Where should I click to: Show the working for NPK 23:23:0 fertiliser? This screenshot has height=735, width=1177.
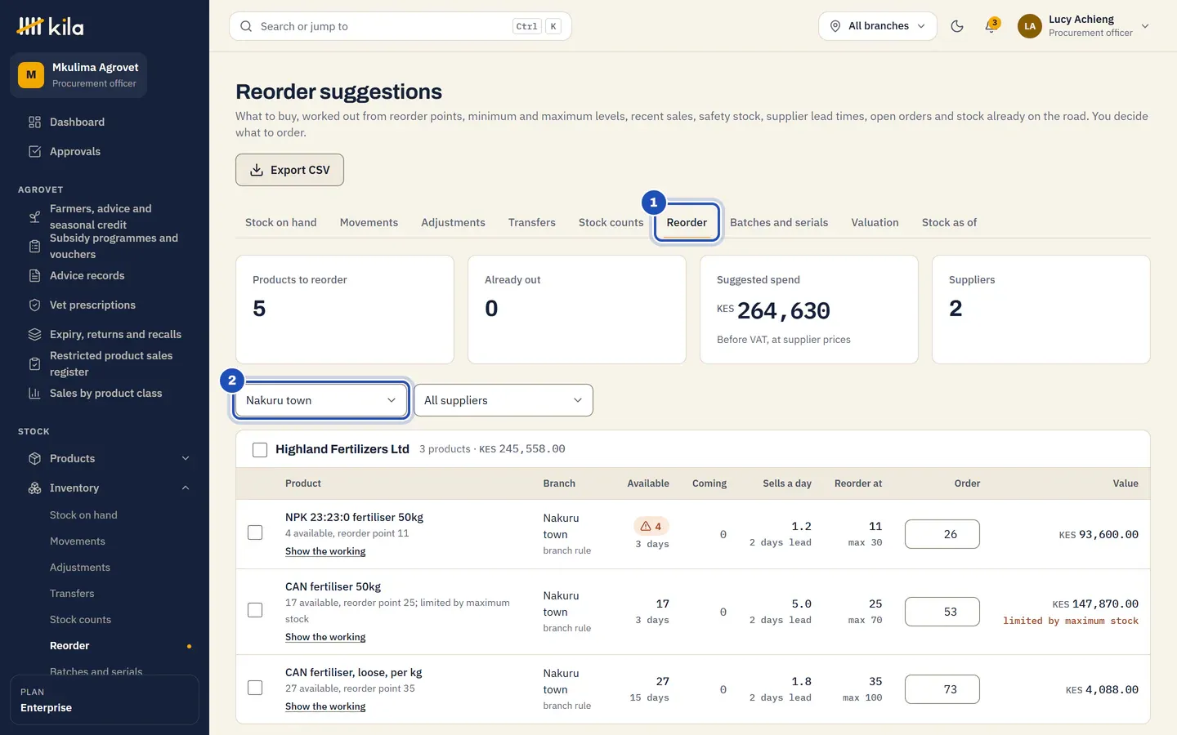325,551
